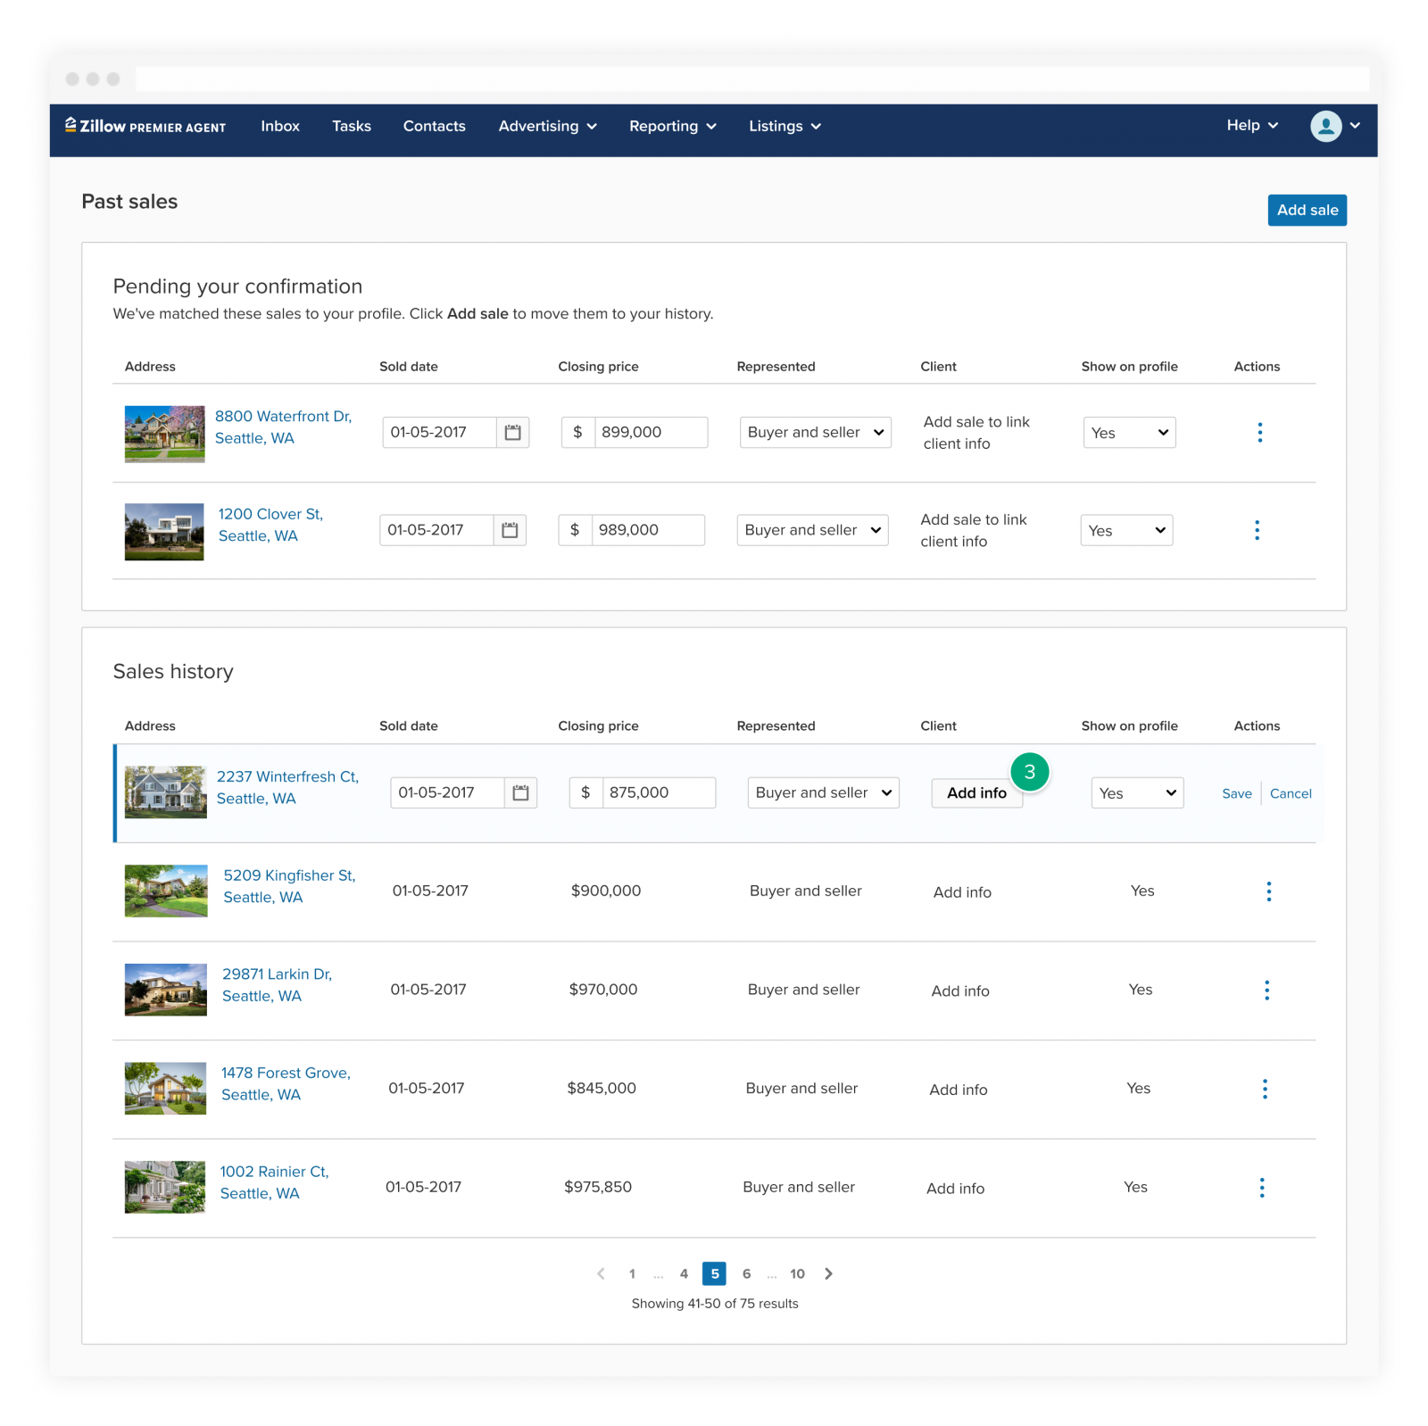Open actions menu for 8800 Waterfront Dr
This screenshot has height=1426, width=1428.
tap(1259, 433)
